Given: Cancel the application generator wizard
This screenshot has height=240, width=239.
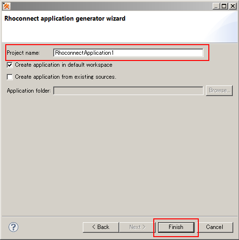Looking at the screenshot, I should 215,227.
